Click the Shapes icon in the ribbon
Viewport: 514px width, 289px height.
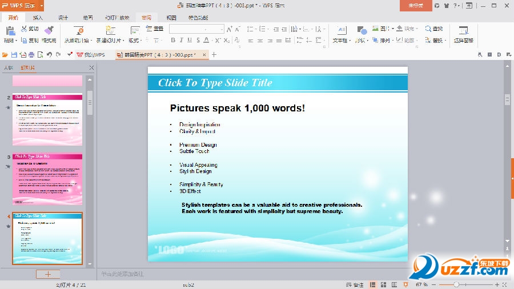click(361, 30)
